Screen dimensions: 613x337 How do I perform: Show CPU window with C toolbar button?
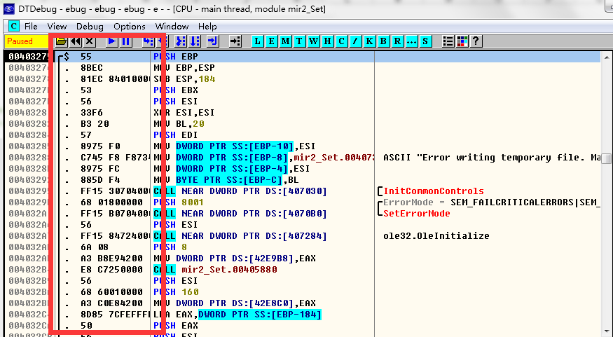click(x=341, y=41)
